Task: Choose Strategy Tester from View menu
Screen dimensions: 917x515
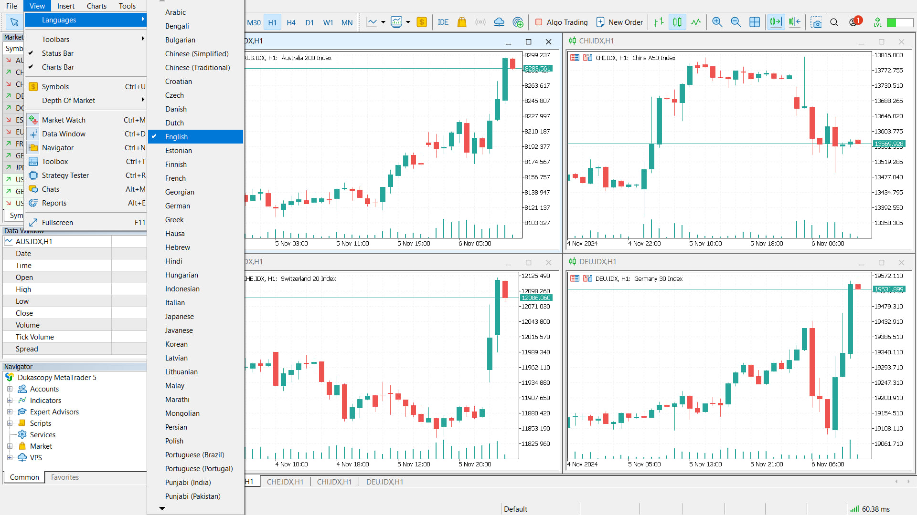Action: [x=86, y=175]
